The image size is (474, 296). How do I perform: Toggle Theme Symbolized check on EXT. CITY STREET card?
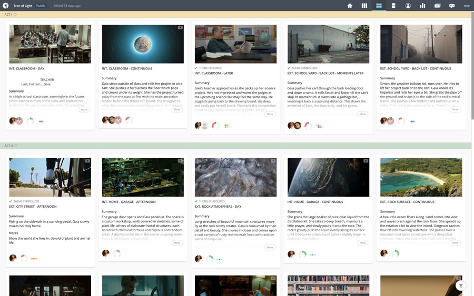click(x=11, y=201)
